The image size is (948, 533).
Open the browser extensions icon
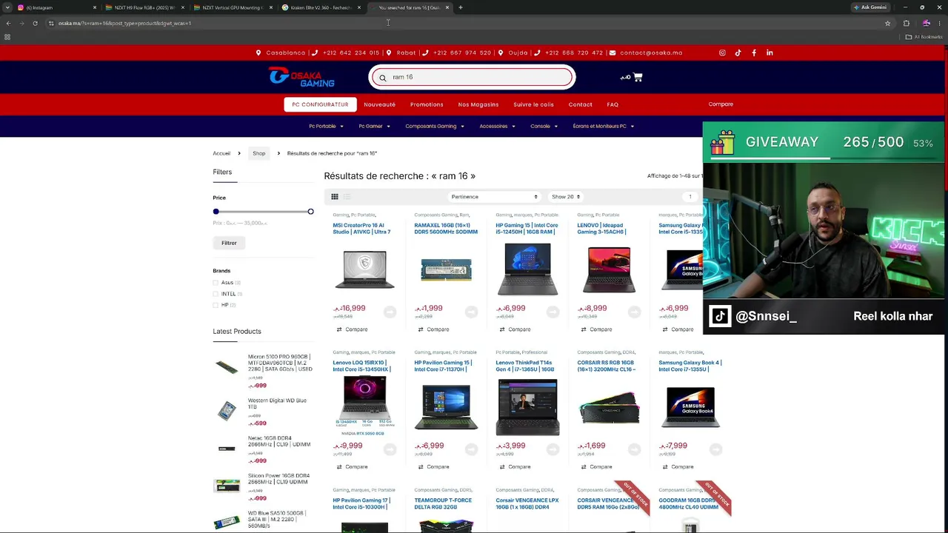click(x=907, y=23)
